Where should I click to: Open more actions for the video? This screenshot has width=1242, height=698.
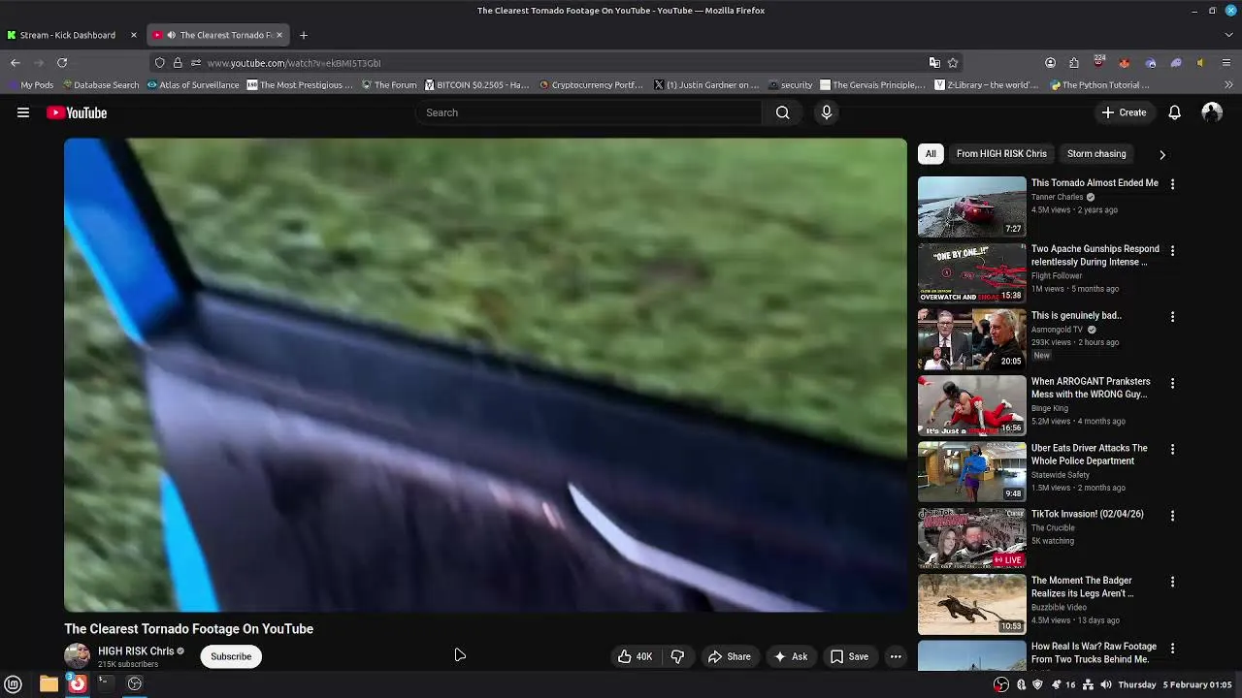896,656
